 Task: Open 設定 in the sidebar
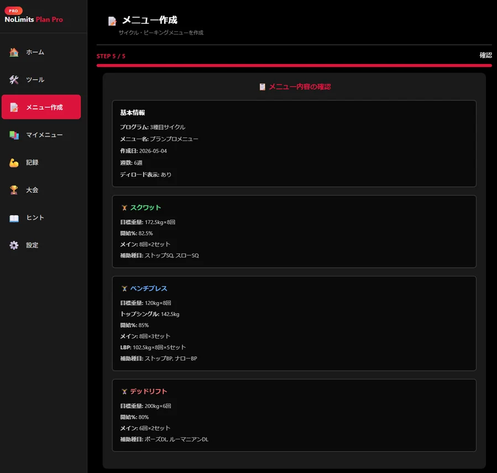point(41,245)
